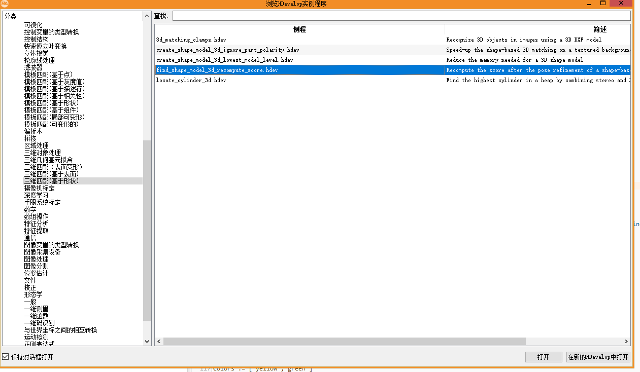Select the 特征分析 category
Image resolution: width=640 pixels, height=372 pixels.
(36, 224)
